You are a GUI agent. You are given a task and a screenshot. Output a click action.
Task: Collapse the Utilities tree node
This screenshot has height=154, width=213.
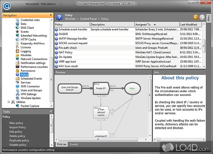coord(9,102)
